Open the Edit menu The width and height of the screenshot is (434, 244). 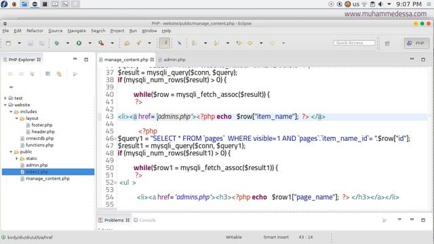[x=18, y=30]
